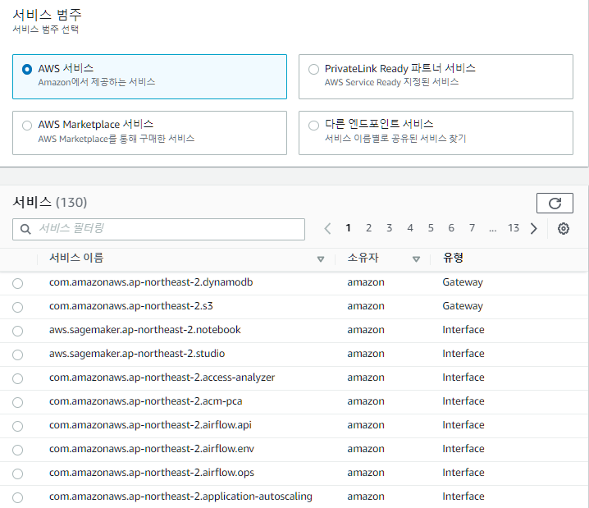Go to page 6 of services
The image size is (589, 508).
(x=451, y=228)
